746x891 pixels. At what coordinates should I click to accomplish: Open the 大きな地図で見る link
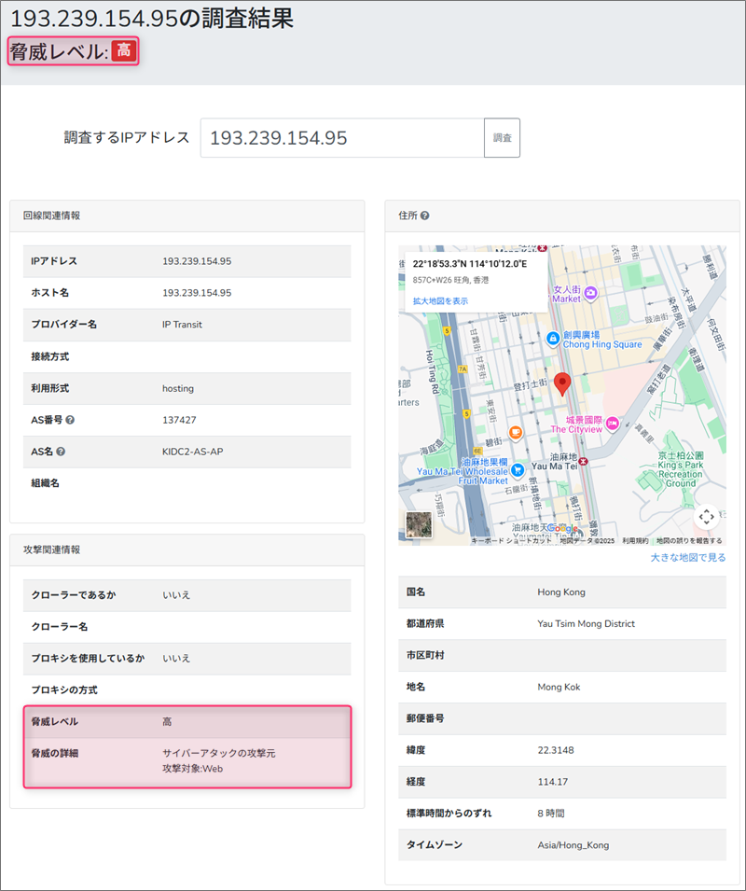click(687, 558)
